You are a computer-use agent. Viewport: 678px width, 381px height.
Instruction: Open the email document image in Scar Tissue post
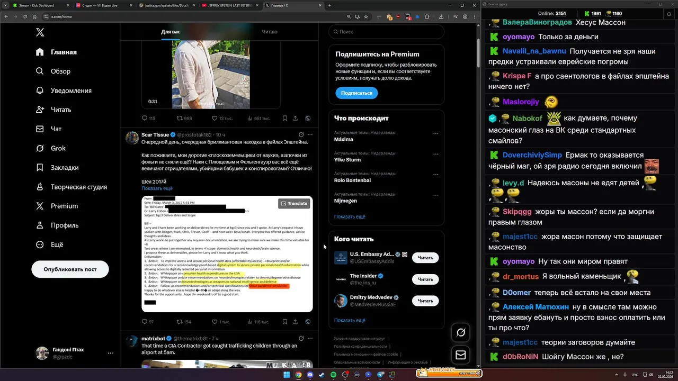(227, 254)
